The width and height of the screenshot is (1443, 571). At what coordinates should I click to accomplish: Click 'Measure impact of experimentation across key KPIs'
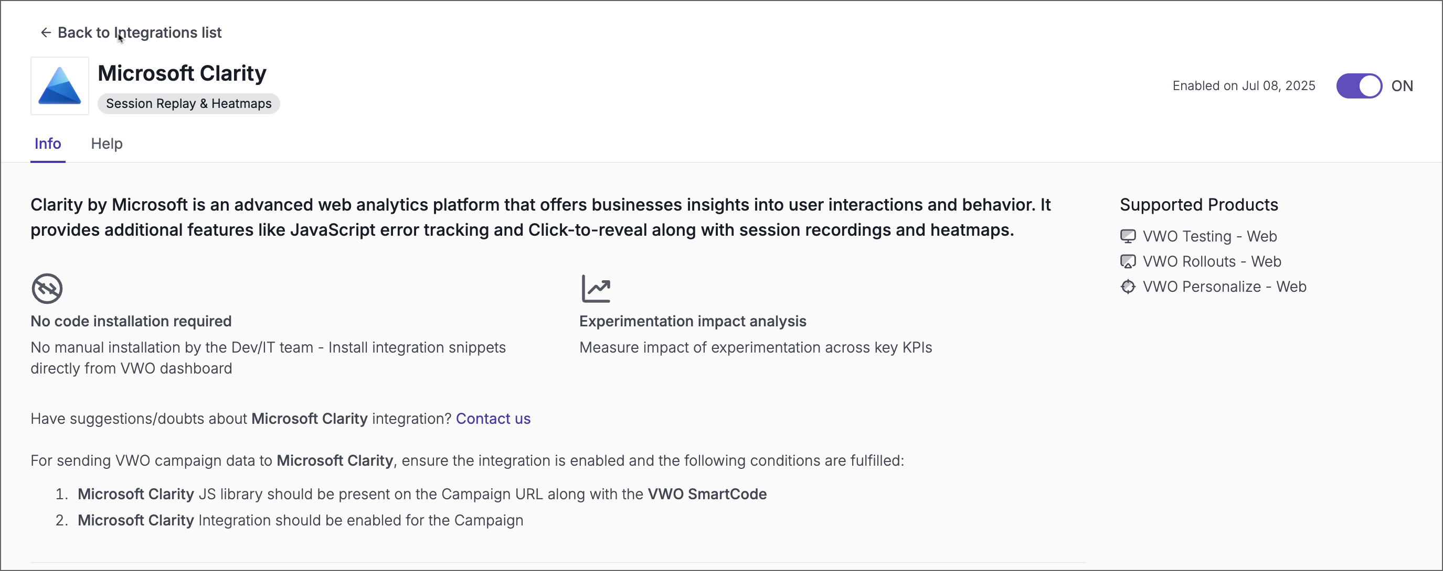(756, 347)
